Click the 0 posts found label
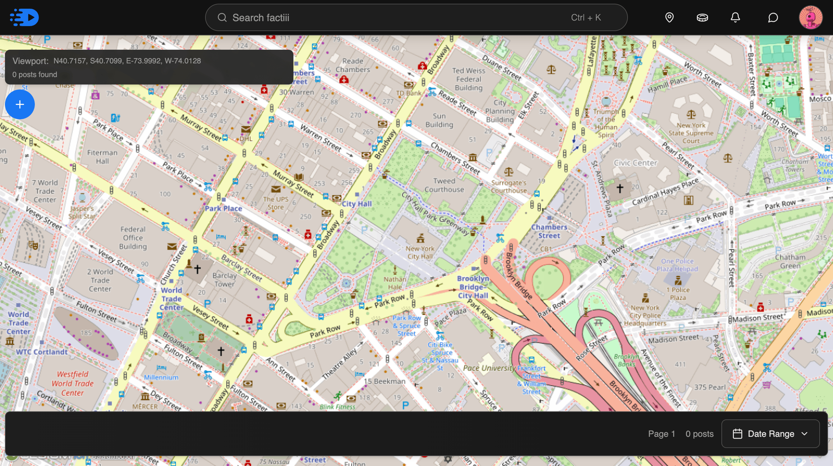 pos(35,74)
